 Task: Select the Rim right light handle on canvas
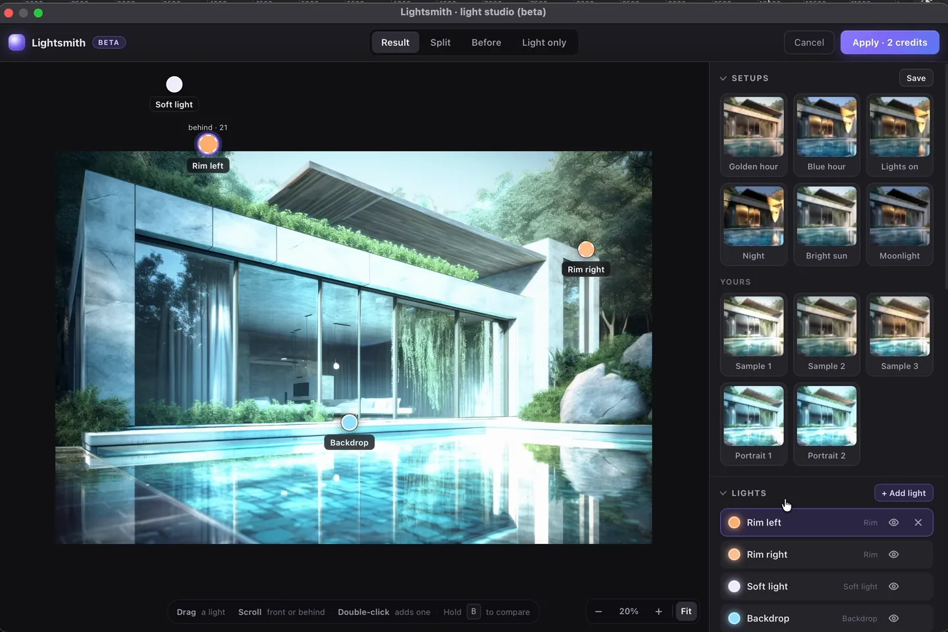click(586, 249)
